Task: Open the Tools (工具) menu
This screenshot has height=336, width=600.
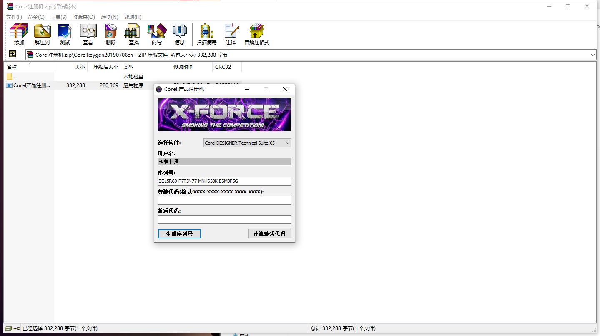Action: [58, 17]
